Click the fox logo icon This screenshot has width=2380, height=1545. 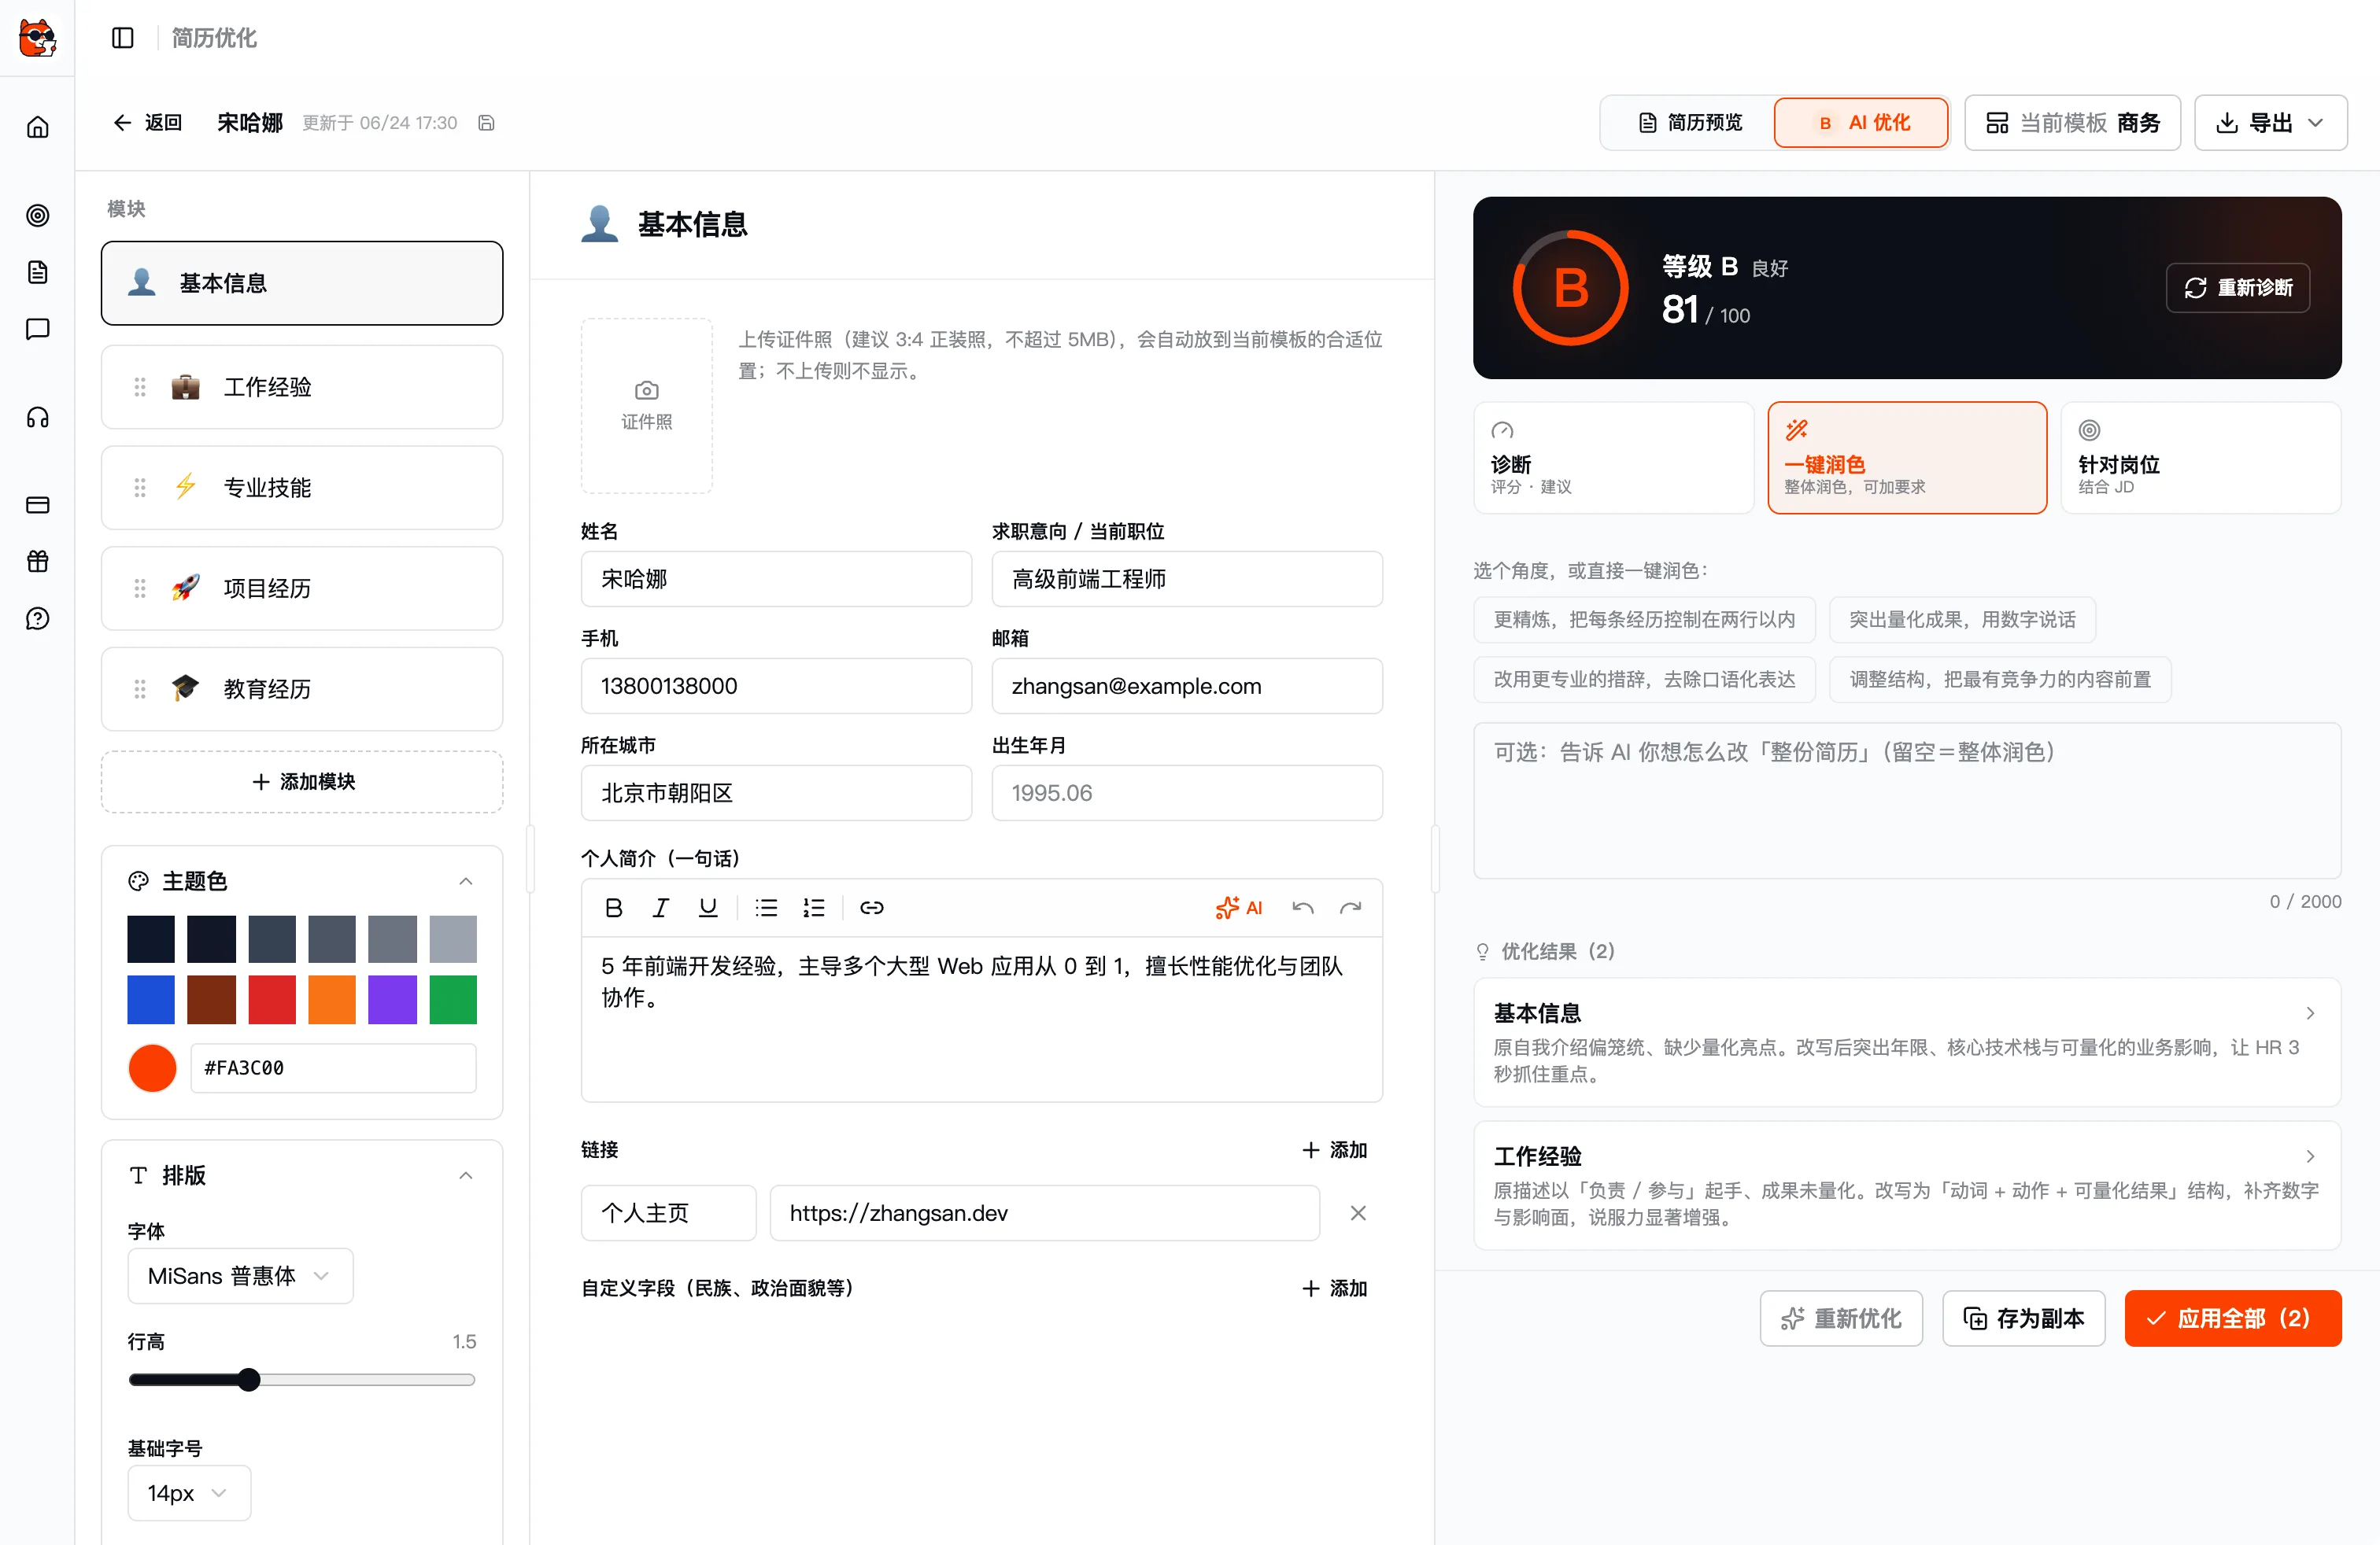click(x=38, y=38)
